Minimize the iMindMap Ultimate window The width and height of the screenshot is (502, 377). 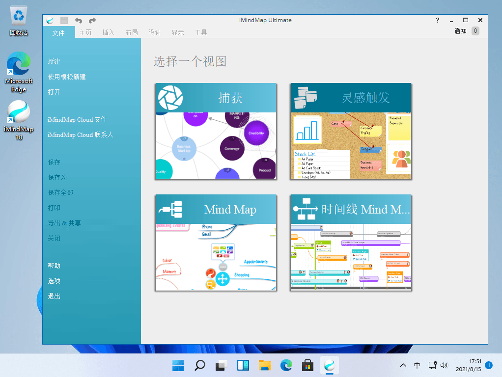[x=451, y=21]
